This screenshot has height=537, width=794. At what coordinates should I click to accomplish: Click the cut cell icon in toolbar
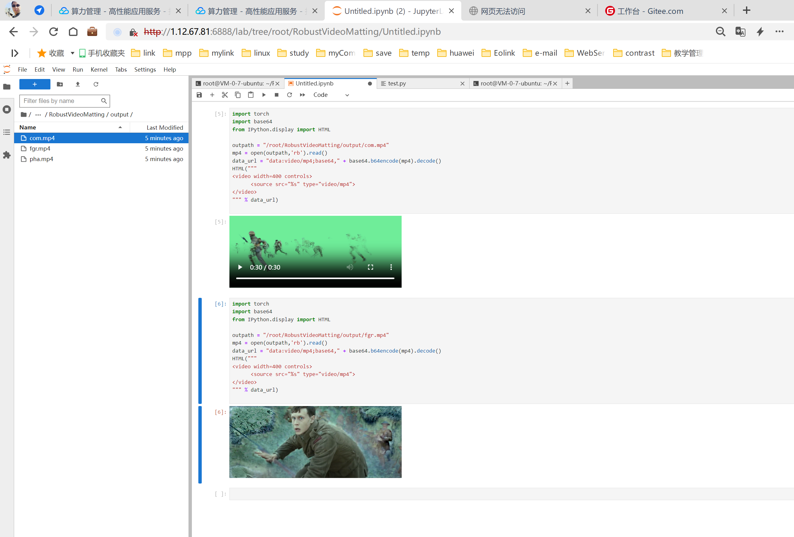coord(224,95)
